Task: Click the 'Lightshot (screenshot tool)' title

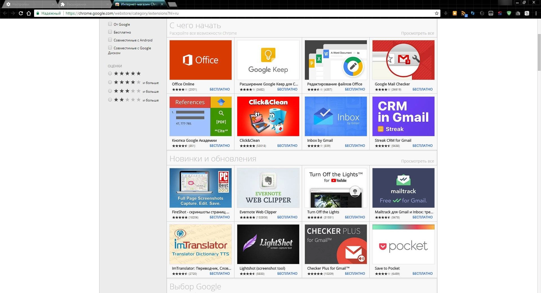Action: (x=262, y=268)
